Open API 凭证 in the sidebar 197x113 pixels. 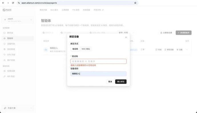[x=18, y=76]
